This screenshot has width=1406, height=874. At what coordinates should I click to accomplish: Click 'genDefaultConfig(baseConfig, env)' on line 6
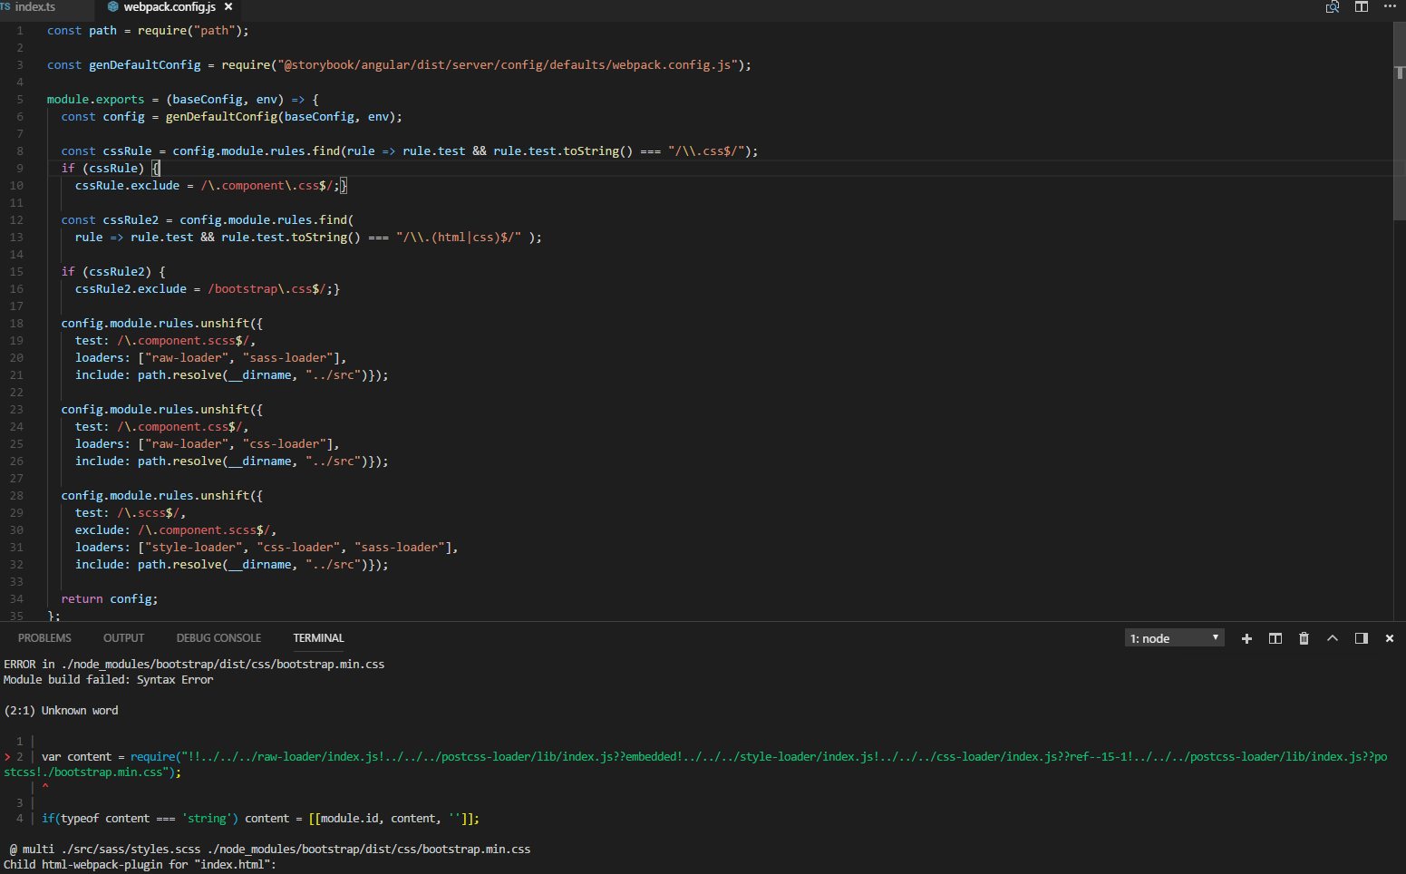[280, 117]
